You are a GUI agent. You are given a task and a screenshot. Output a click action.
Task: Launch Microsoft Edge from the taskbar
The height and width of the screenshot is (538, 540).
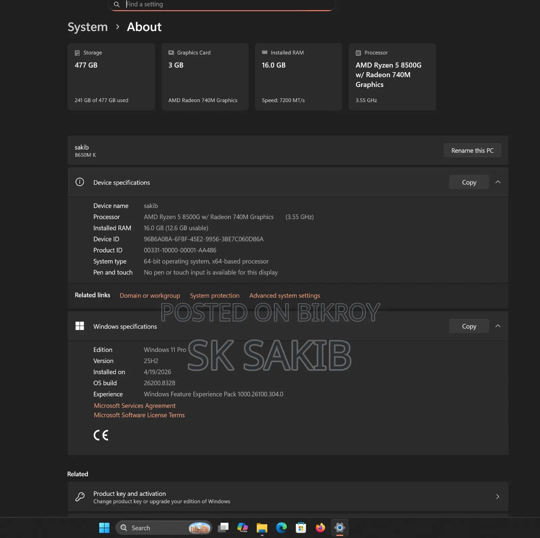281,528
